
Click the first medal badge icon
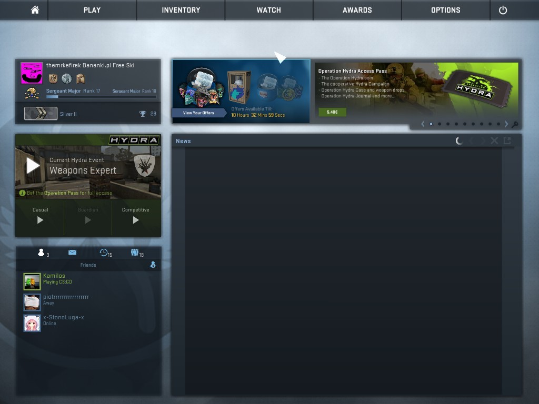coord(53,79)
